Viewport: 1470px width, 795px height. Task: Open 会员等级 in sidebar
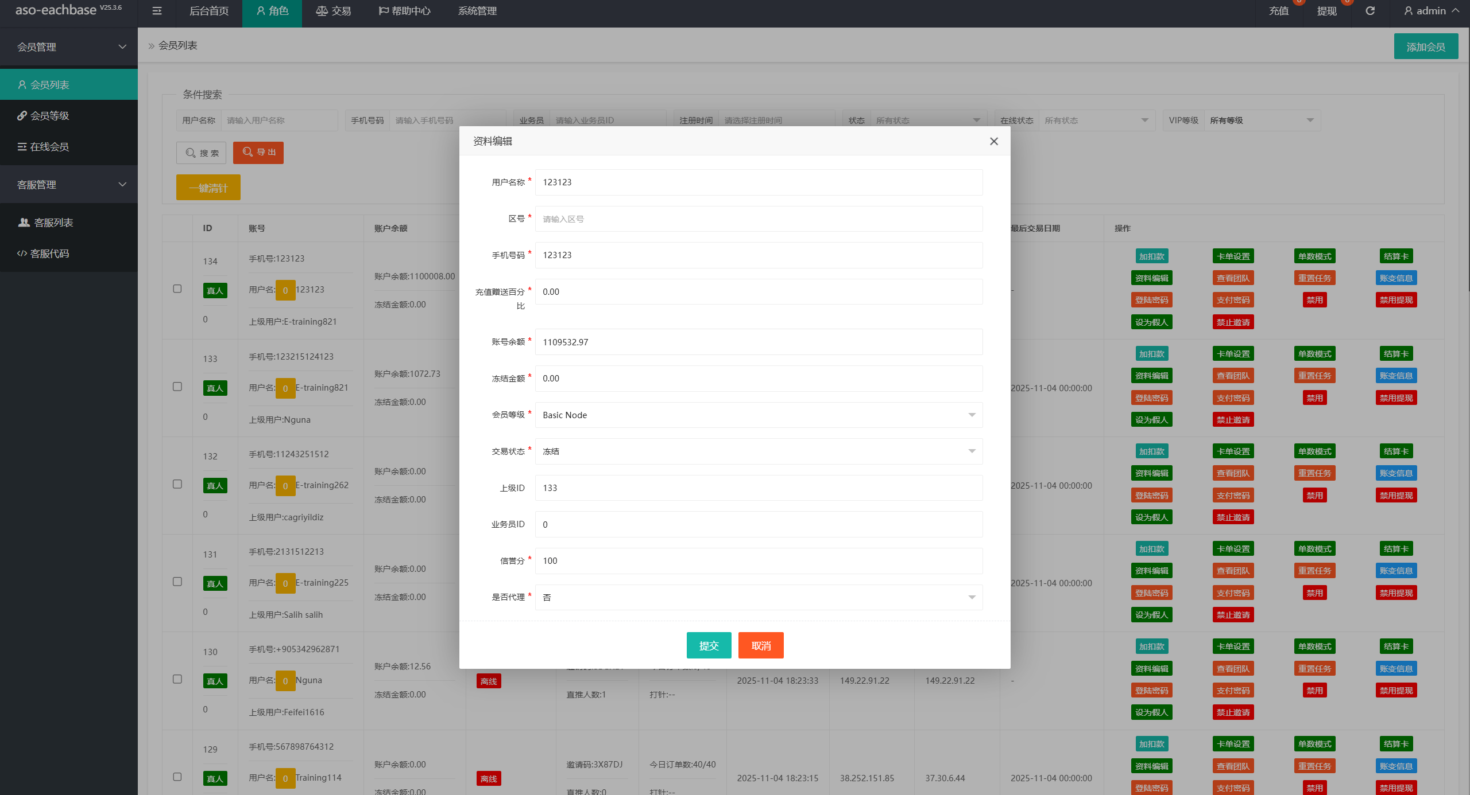click(69, 116)
